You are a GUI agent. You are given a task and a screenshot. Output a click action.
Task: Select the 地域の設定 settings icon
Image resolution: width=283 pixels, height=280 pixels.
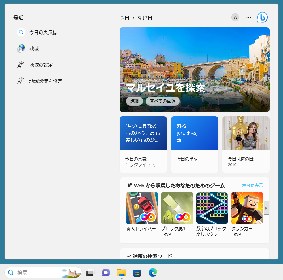click(21, 65)
